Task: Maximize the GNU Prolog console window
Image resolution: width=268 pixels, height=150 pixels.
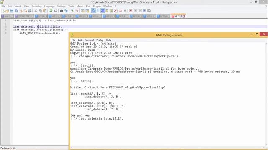Action: [257, 34]
